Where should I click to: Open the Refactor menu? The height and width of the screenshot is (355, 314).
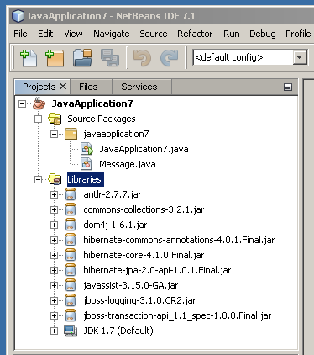195,34
